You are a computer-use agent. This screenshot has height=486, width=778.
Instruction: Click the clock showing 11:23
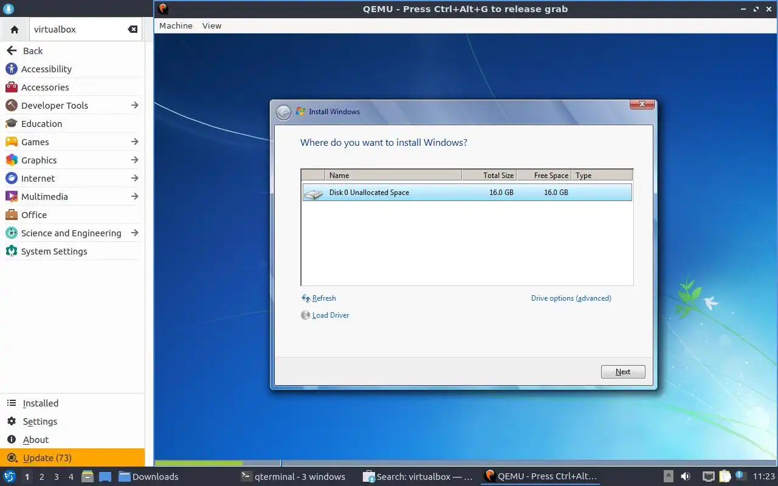(x=764, y=476)
